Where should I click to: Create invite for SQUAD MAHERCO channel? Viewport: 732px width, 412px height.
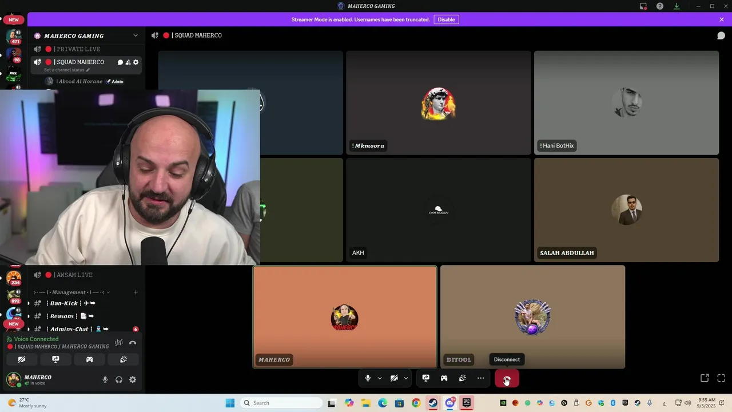[128, 62]
